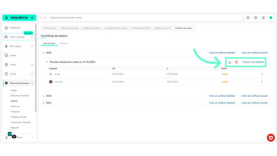277x156 pixels.
Task: Expand the Ventes chevron
Action: (x=32, y=65)
